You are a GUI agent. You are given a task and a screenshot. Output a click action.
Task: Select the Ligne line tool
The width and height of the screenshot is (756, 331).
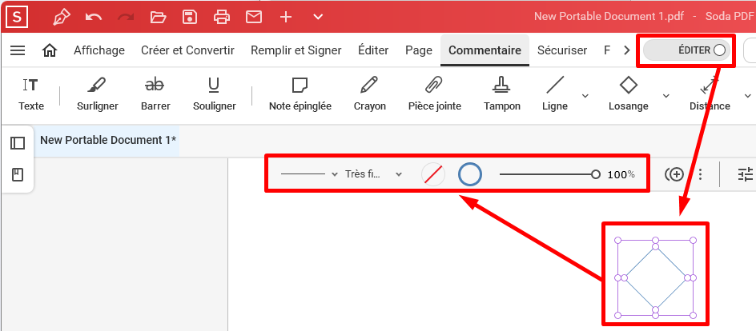pos(555,95)
